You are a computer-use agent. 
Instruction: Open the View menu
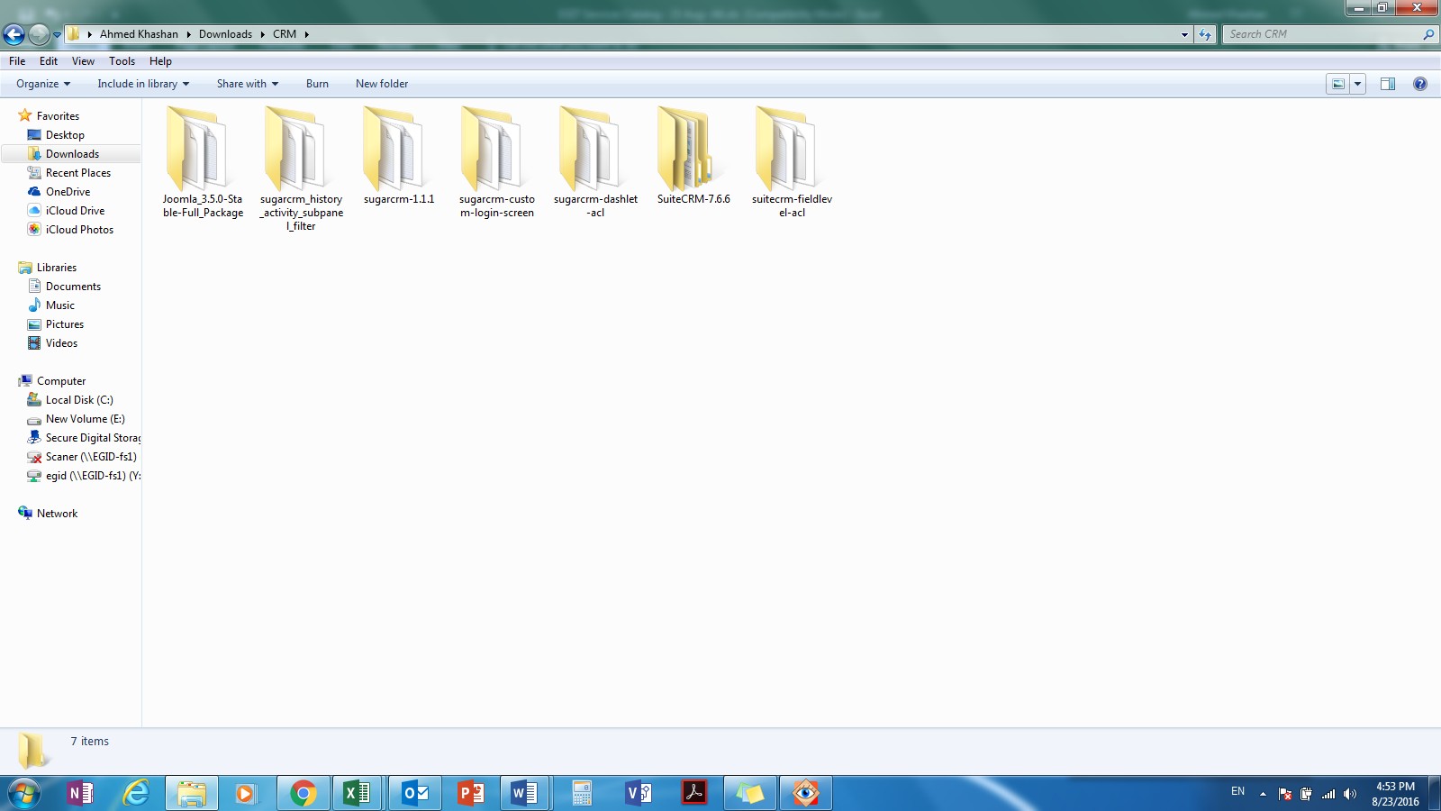coord(83,61)
